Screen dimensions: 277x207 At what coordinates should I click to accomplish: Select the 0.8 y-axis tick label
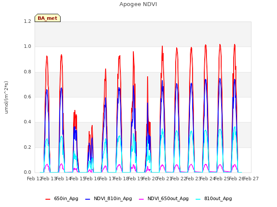pos(27,72)
